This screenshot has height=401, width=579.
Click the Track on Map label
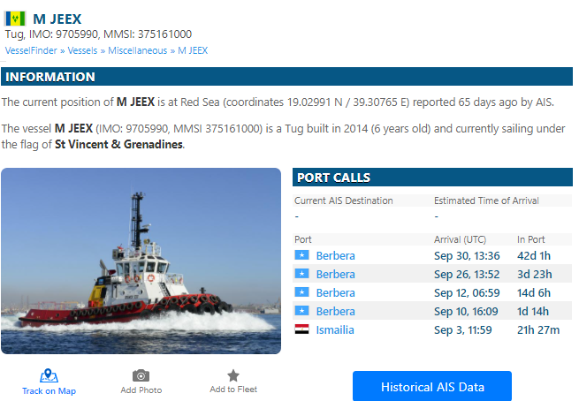tap(49, 390)
